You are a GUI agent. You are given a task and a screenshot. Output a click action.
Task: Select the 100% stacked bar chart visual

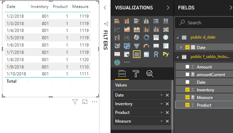coord(156,21)
